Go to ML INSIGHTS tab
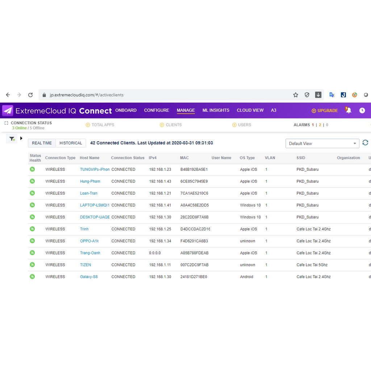This screenshot has height=371, width=371. tap(216, 110)
